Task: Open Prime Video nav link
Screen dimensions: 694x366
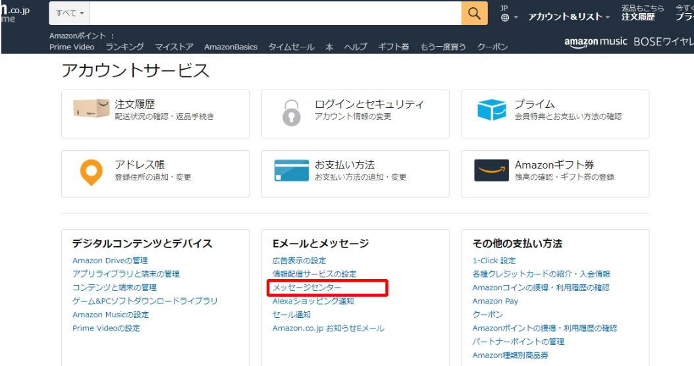Action: 72,47
